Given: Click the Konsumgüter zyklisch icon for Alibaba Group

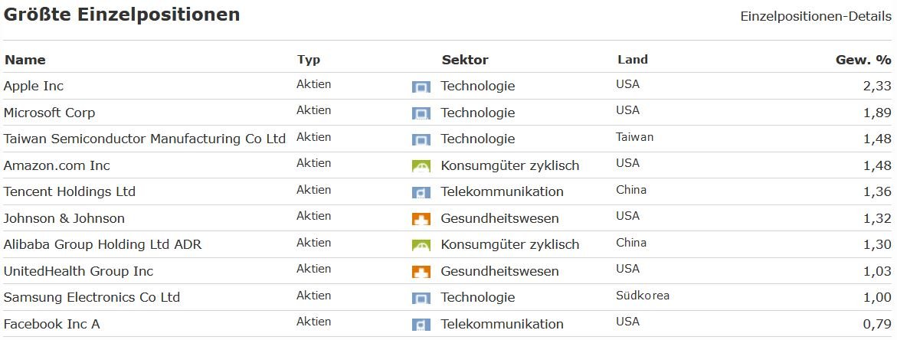Looking at the screenshot, I should pos(421,245).
